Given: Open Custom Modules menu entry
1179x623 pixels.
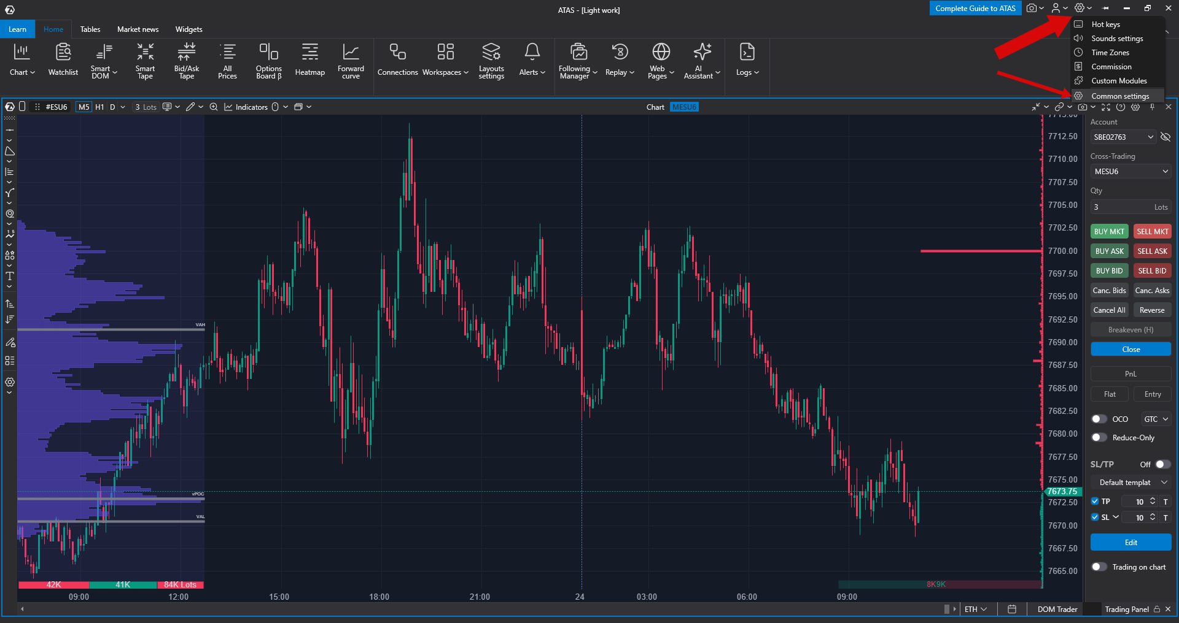Looking at the screenshot, I should point(1118,81).
